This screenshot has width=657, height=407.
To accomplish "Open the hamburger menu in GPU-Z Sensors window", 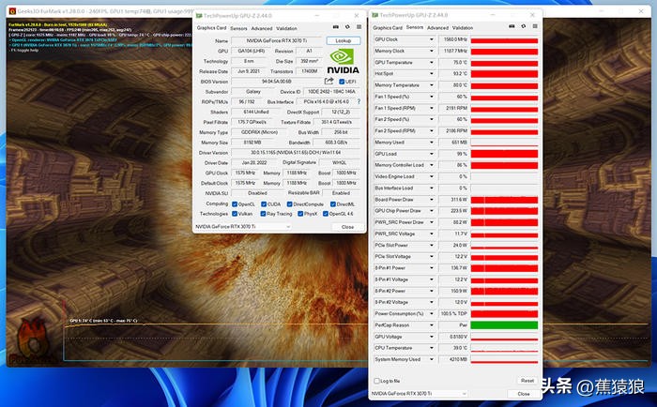I will click(535, 26).
